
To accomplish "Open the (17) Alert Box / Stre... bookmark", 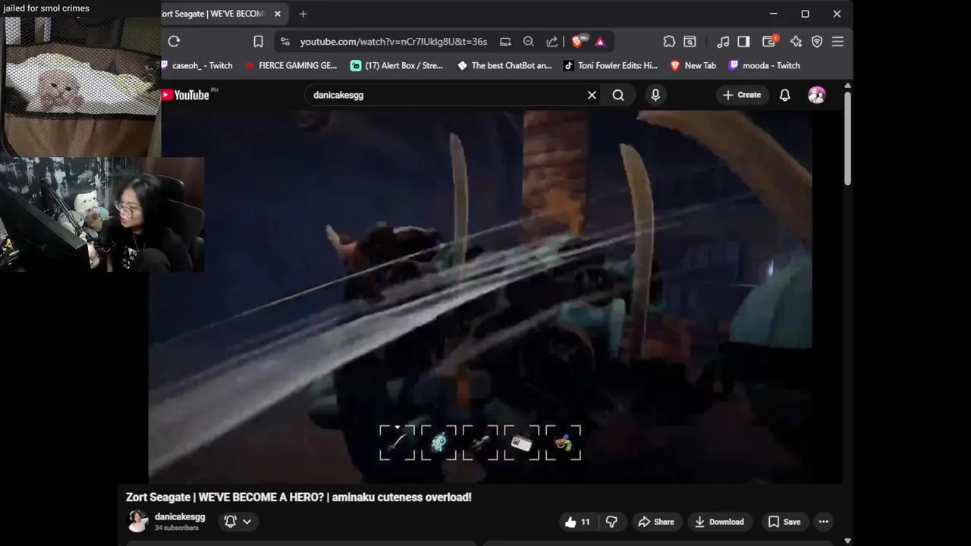I will point(397,65).
